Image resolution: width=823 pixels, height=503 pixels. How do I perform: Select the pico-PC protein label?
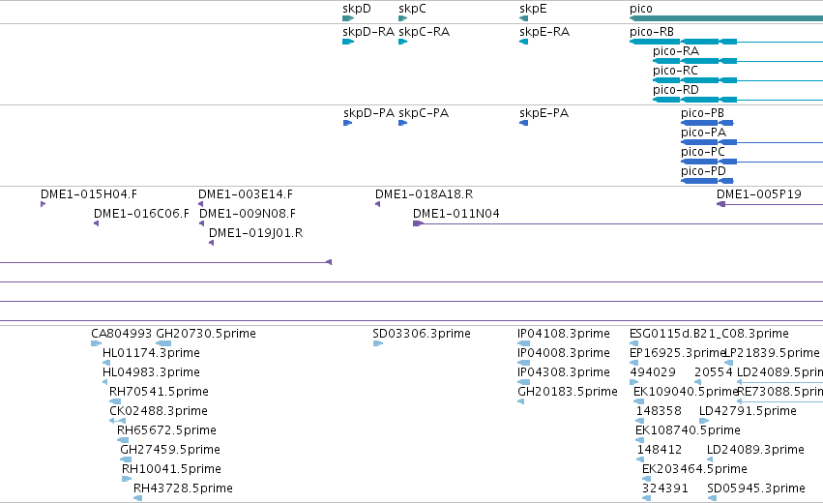click(703, 152)
